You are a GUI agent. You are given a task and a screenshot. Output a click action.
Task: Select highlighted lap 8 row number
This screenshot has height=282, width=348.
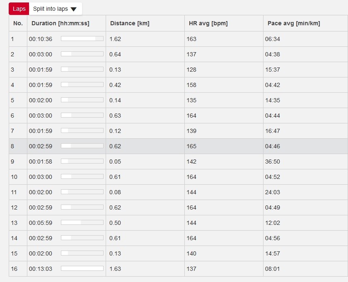point(12,146)
